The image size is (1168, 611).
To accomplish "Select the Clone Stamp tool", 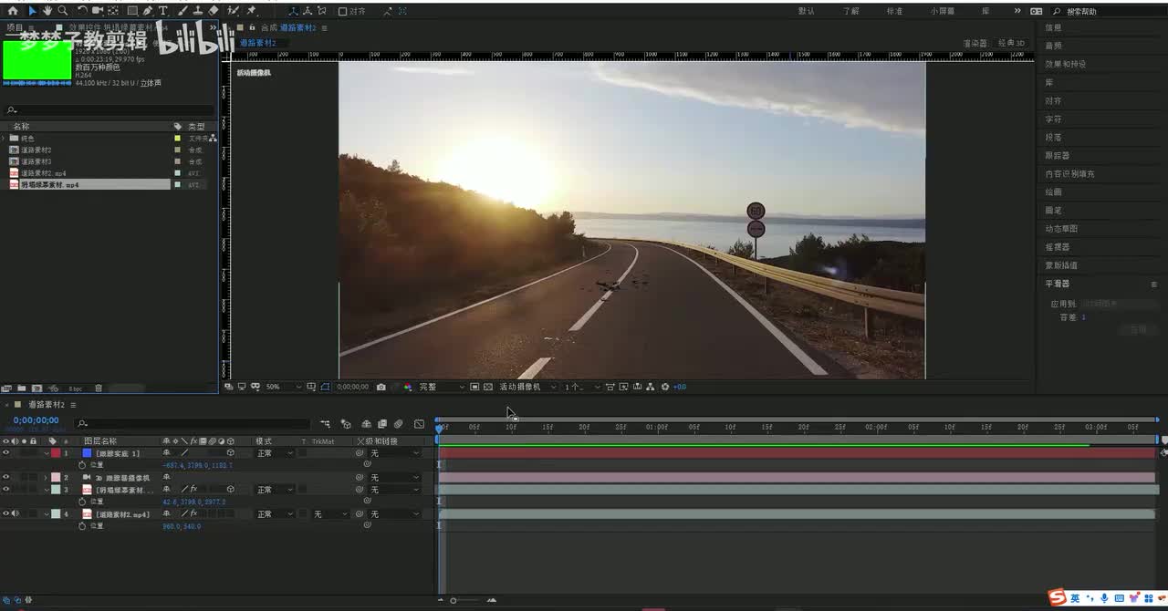I will [197, 11].
